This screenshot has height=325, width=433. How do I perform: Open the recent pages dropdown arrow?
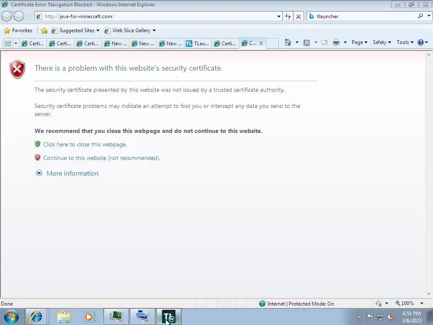[x=28, y=17]
